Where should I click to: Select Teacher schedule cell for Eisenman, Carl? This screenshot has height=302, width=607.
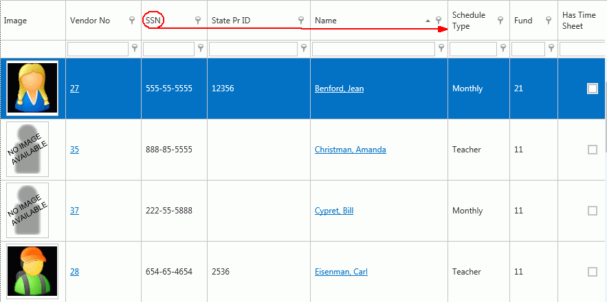click(x=467, y=272)
